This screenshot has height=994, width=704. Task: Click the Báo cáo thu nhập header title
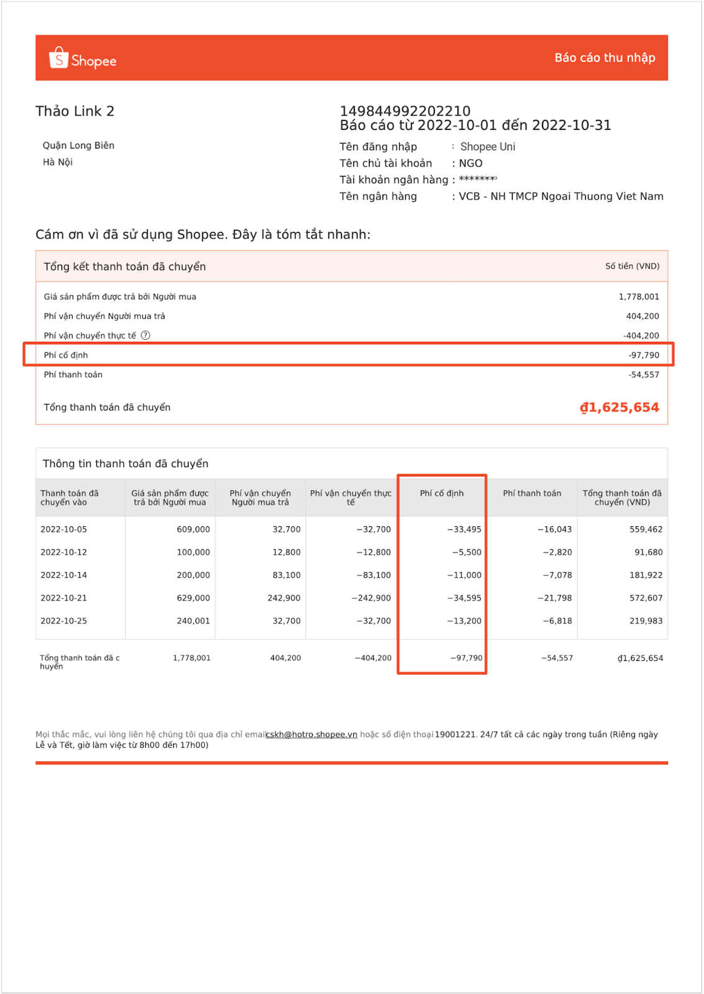pyautogui.click(x=605, y=58)
